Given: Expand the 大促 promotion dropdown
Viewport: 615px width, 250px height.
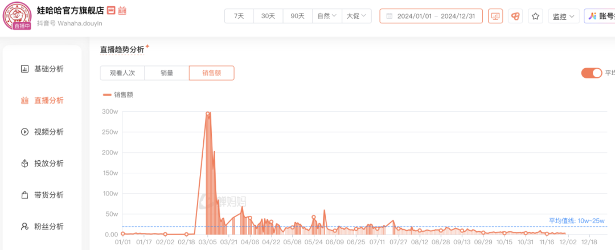Looking at the screenshot, I should pos(356,16).
